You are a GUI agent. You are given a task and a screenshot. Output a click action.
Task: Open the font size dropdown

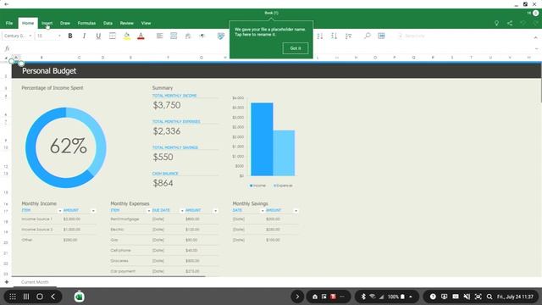tap(49, 36)
